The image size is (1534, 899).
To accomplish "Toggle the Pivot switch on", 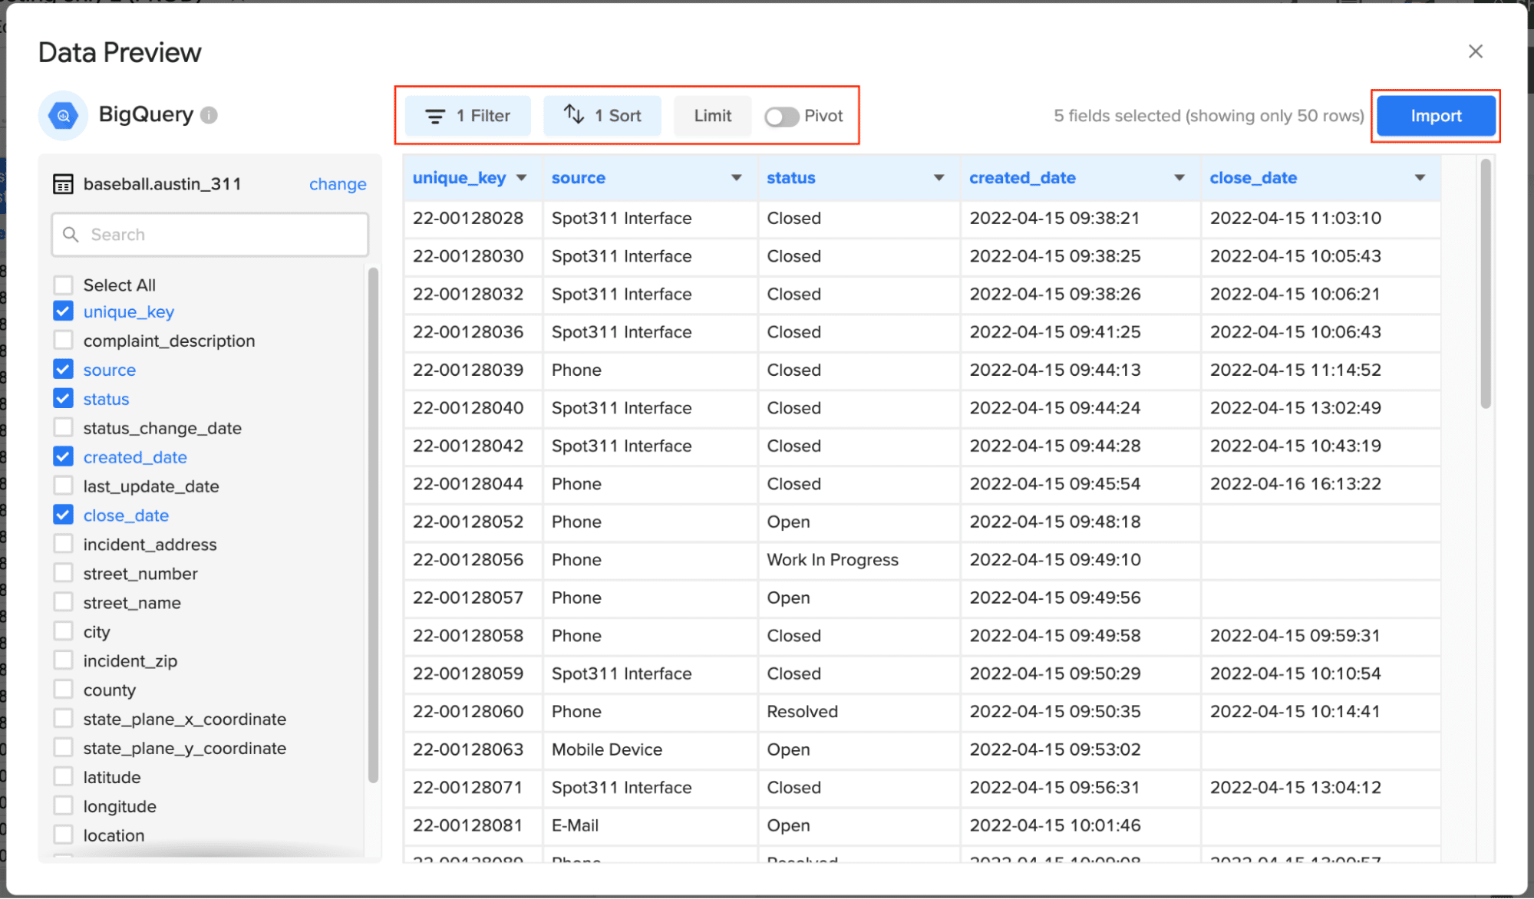I will point(781,117).
